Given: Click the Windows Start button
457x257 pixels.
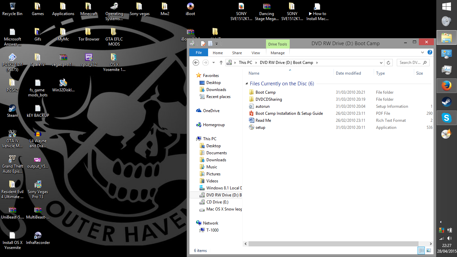Looking at the screenshot, I should coord(446,6).
